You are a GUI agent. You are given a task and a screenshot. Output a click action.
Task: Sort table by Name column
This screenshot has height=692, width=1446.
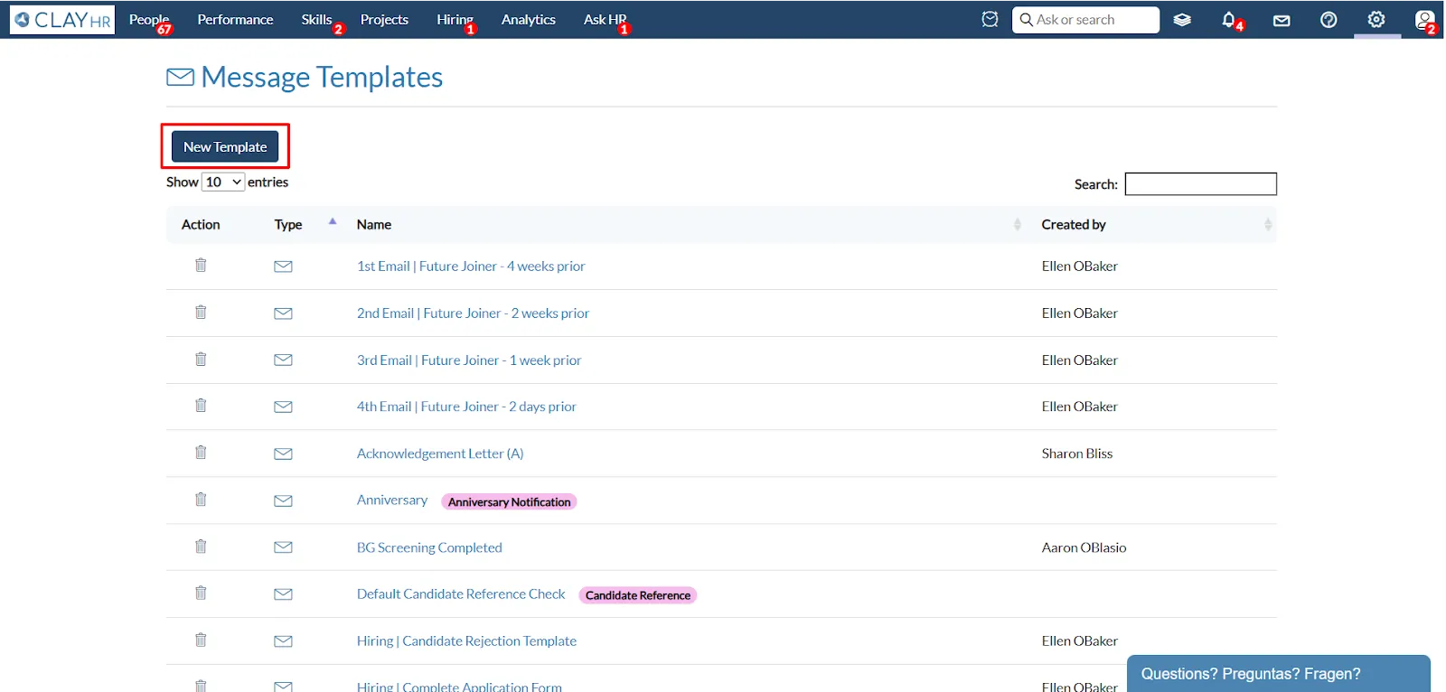point(689,224)
